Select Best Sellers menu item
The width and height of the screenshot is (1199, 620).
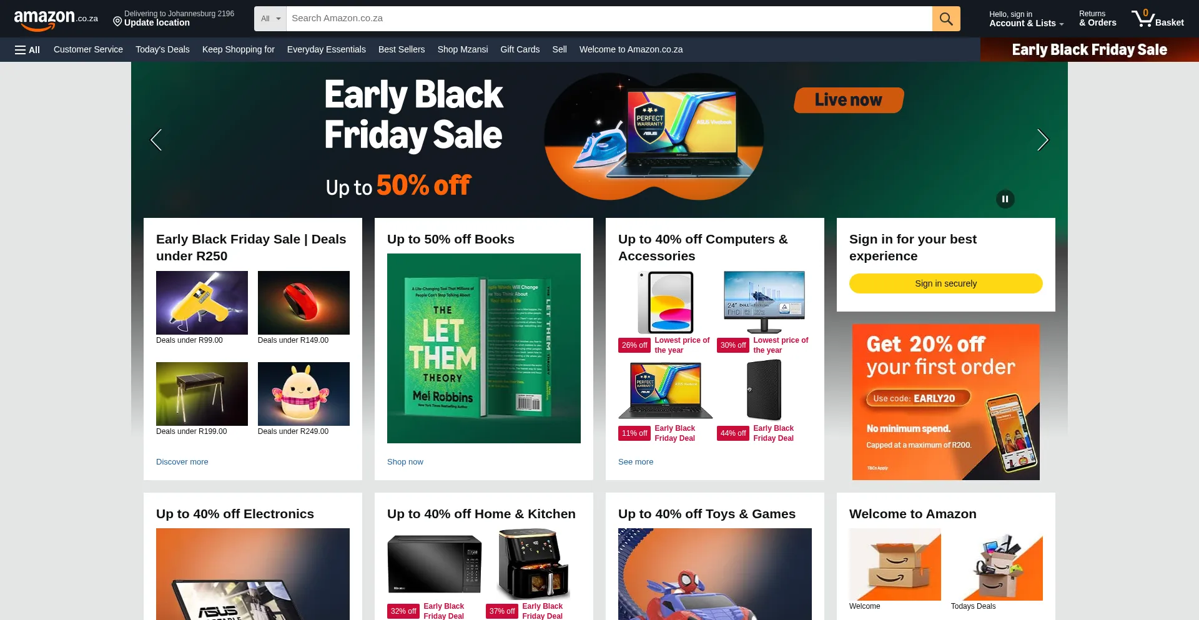pyautogui.click(x=402, y=50)
